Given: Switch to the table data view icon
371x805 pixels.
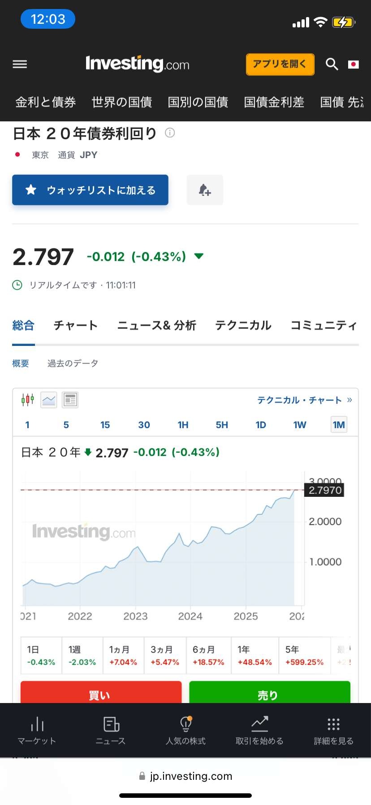Looking at the screenshot, I should (70, 399).
